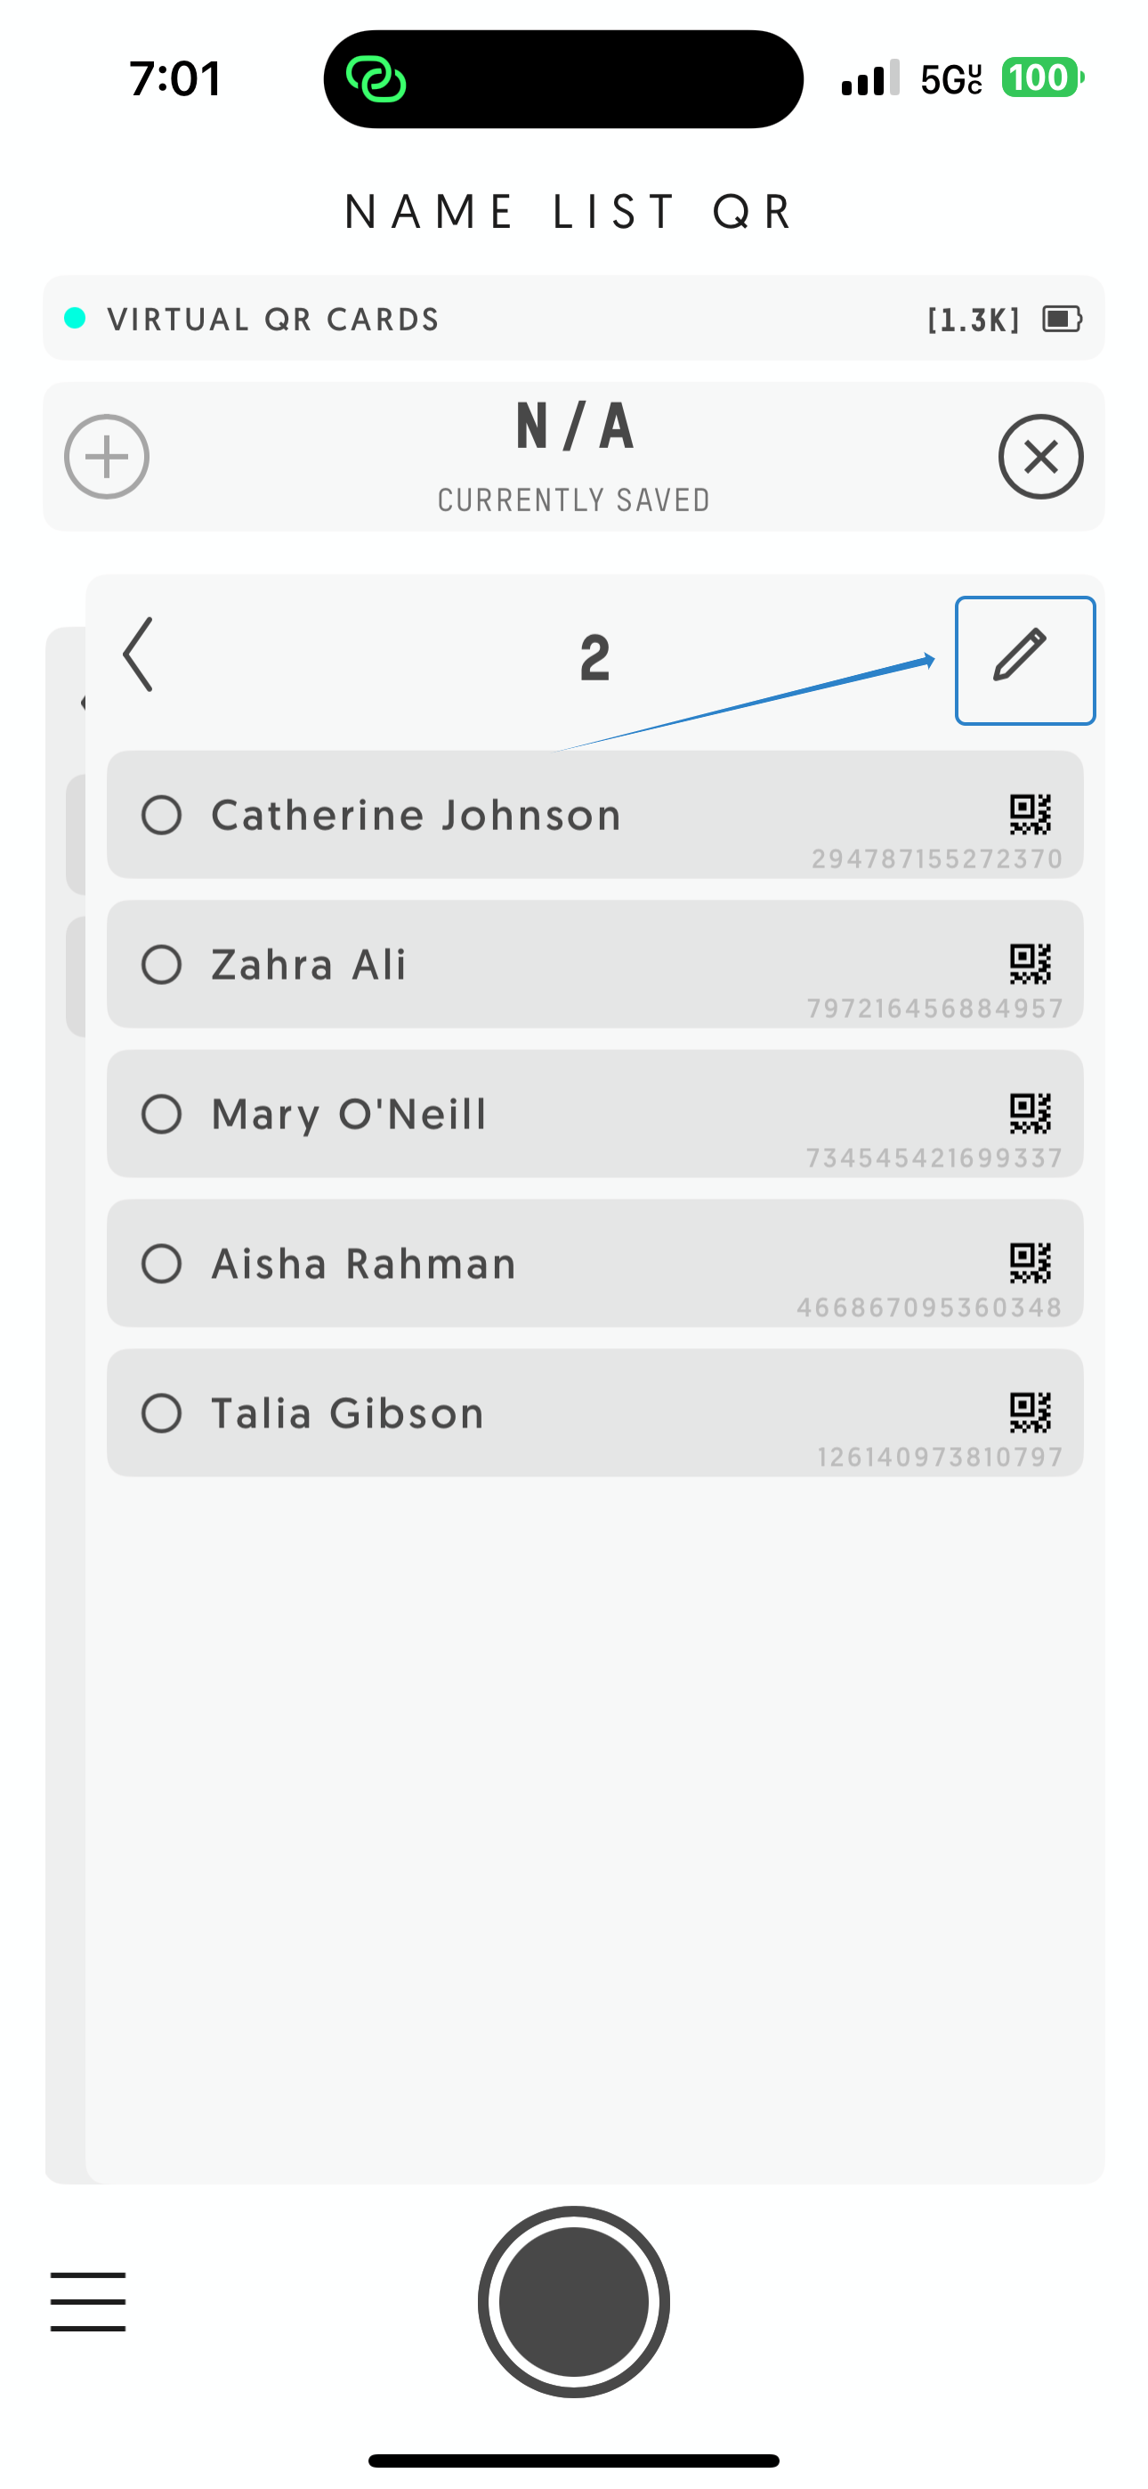Select the Zahra Ali radio button
The height and width of the screenshot is (2489, 1148).
pos(161,964)
